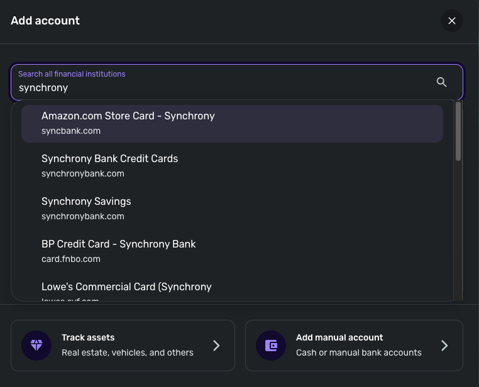Image resolution: width=479 pixels, height=387 pixels.
Task: Click the diamond Track assets icon
Action: click(36, 345)
